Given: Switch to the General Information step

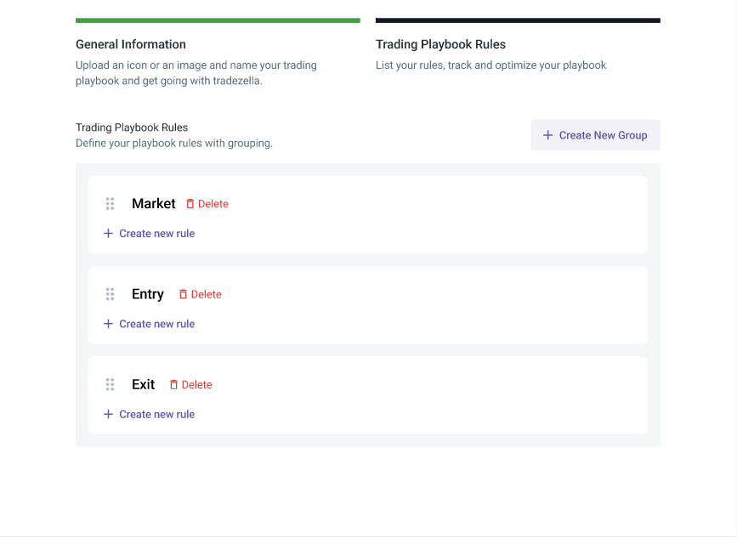Looking at the screenshot, I should [x=131, y=44].
